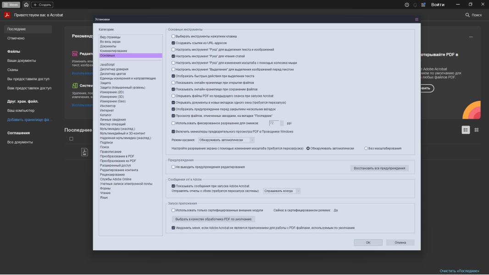Image resolution: width=489 pixels, height=275 pixels.
Task: Switch recent files to list view icon
Action: [466, 130]
